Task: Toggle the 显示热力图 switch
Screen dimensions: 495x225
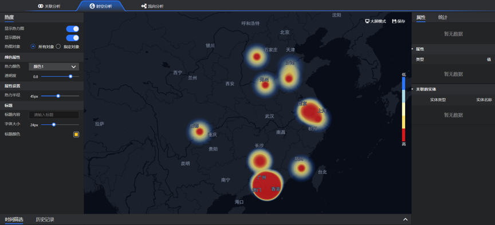Action: click(73, 29)
